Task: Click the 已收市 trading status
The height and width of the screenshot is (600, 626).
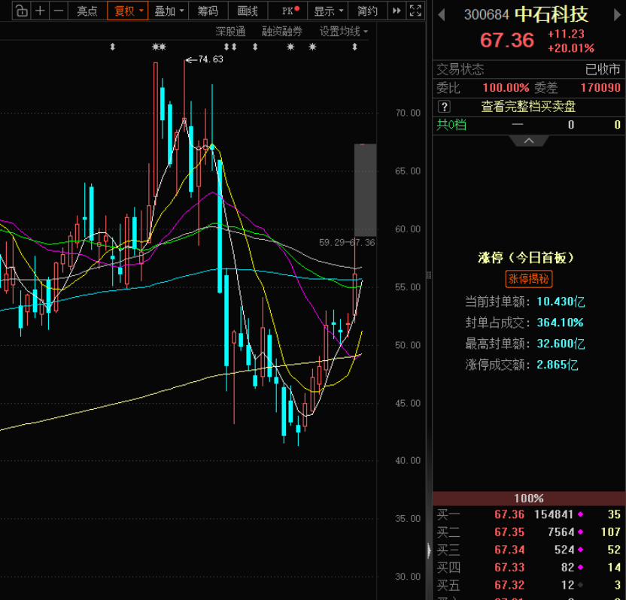Action: [603, 69]
